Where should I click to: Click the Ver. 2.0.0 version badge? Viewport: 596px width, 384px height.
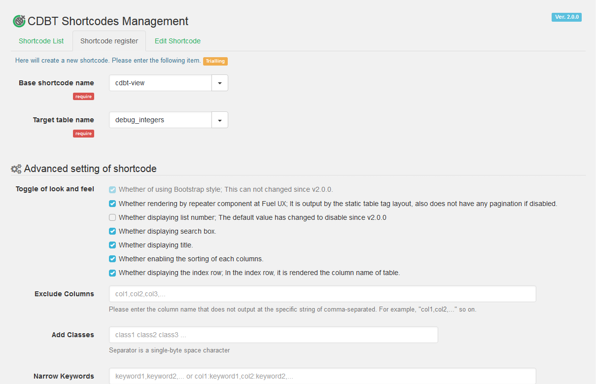[x=566, y=17]
